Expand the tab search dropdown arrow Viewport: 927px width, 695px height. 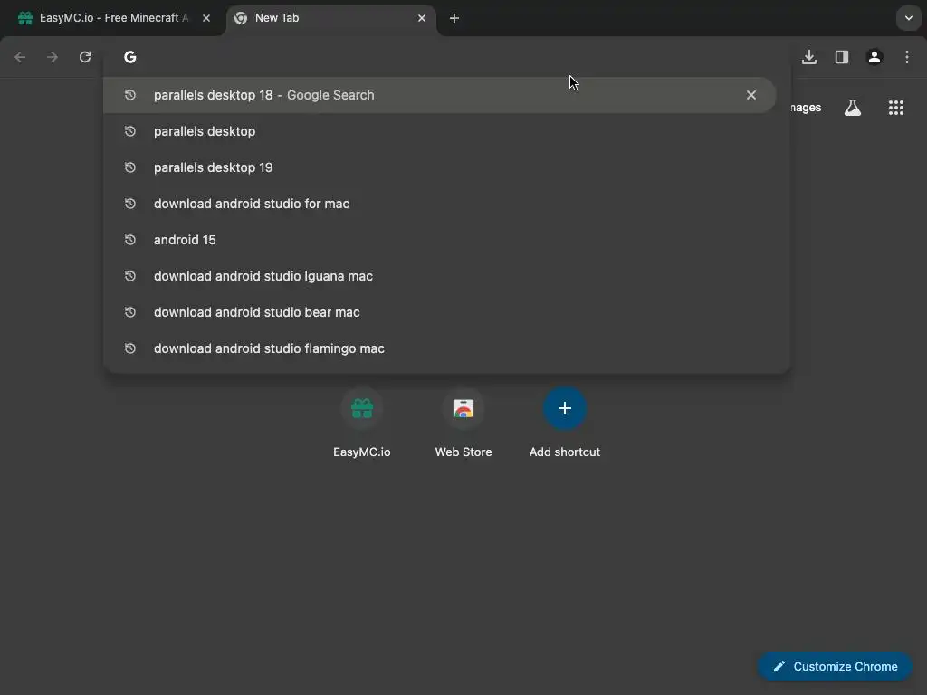point(909,18)
